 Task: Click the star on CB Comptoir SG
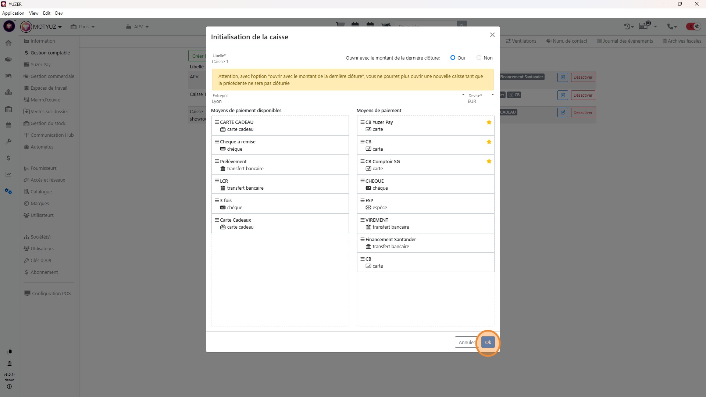(x=489, y=161)
